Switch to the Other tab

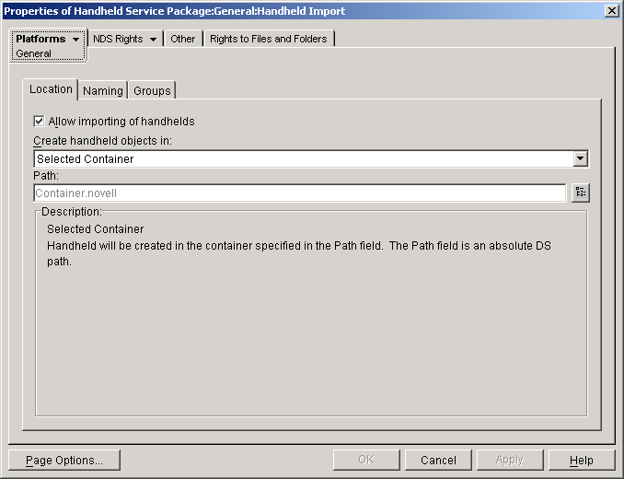point(183,39)
